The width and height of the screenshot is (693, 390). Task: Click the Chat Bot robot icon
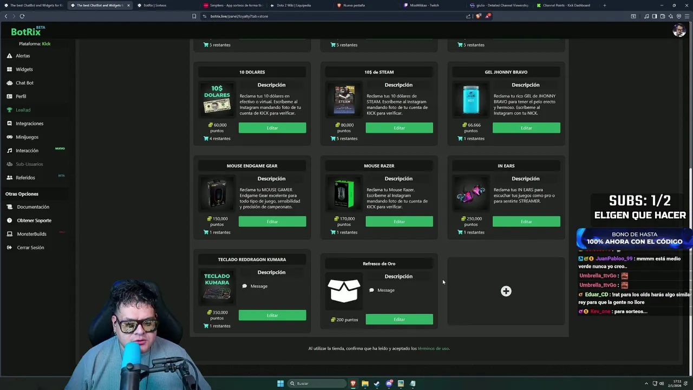(x=9, y=83)
